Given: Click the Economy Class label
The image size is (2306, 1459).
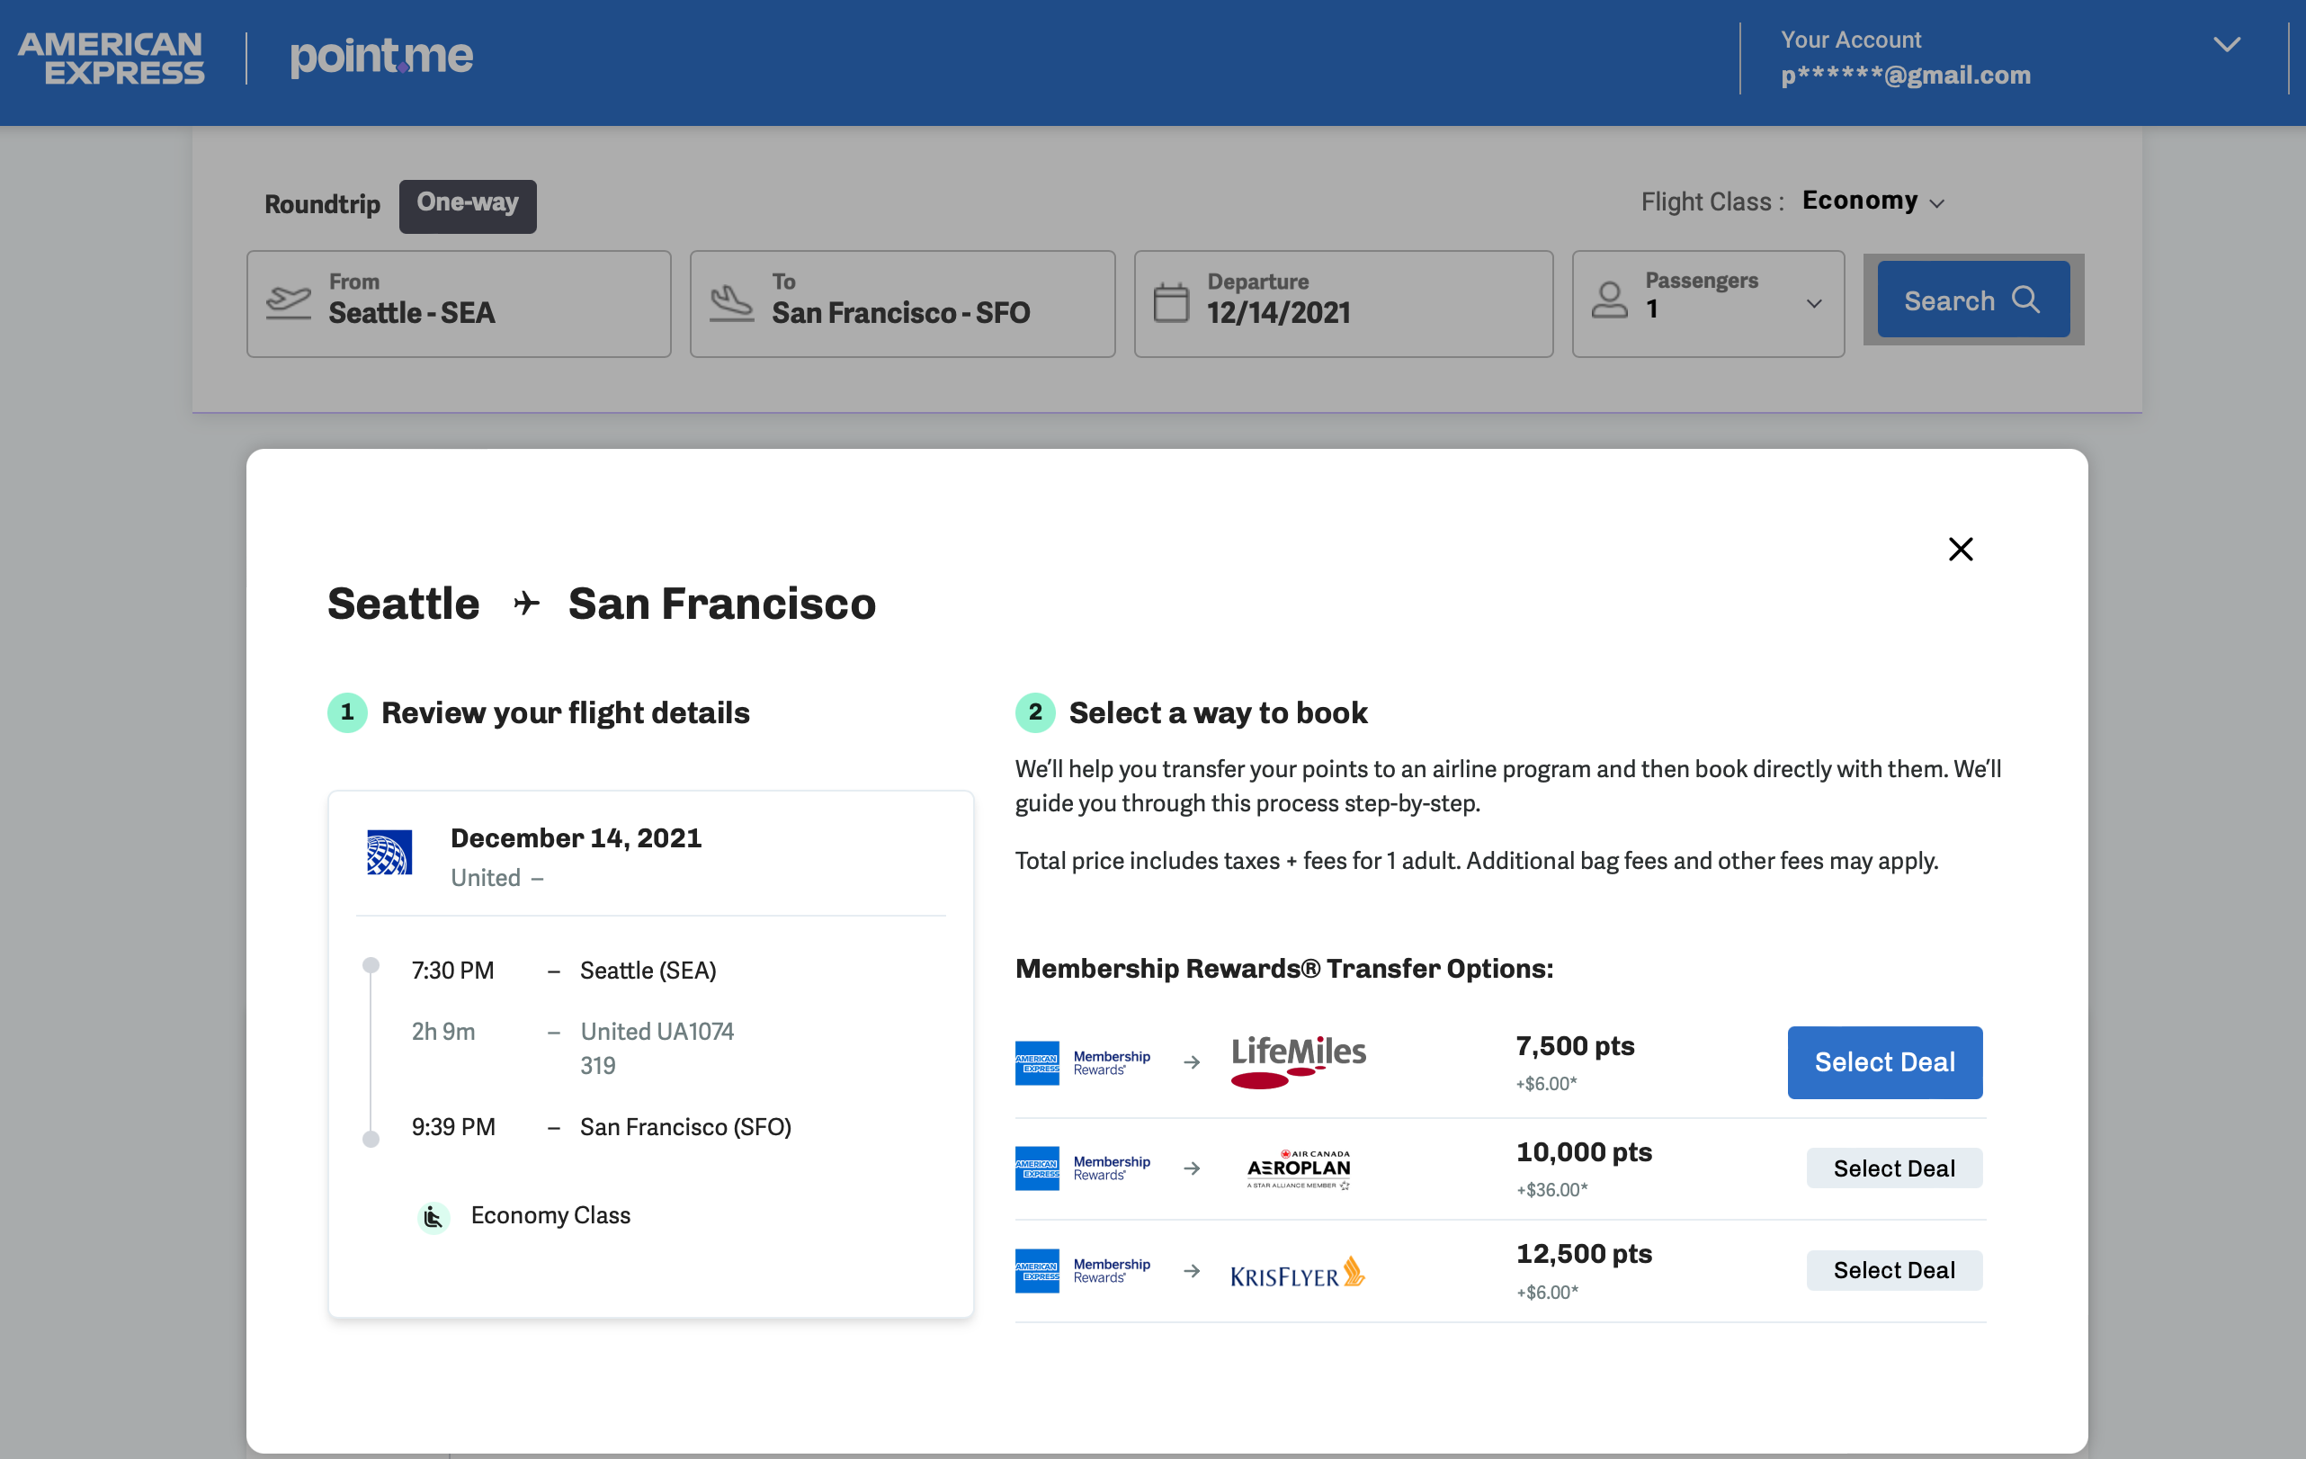Looking at the screenshot, I should (x=550, y=1214).
